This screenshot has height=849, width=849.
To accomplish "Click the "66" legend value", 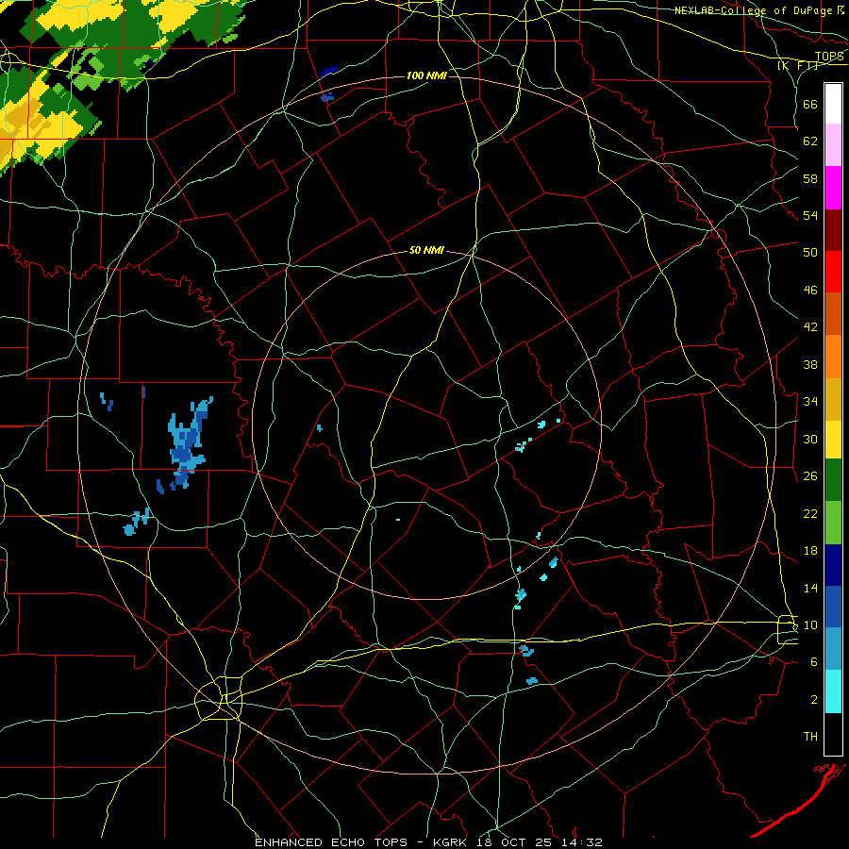I will (810, 104).
